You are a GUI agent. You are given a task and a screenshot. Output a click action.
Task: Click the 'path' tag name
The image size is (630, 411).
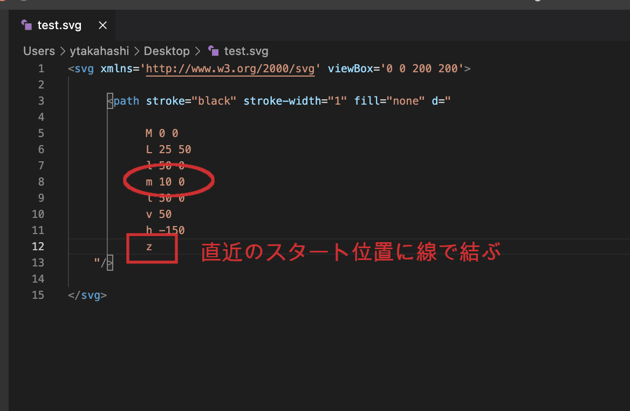pos(126,101)
